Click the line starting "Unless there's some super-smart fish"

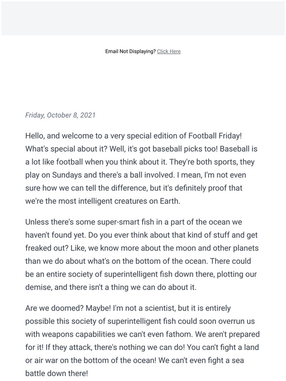134,222
